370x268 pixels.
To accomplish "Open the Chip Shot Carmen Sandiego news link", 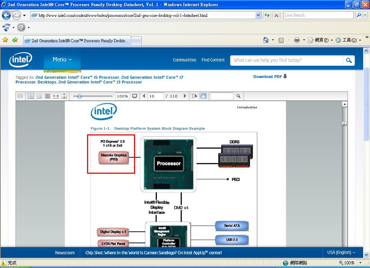I will pyautogui.click(x=153, y=253).
